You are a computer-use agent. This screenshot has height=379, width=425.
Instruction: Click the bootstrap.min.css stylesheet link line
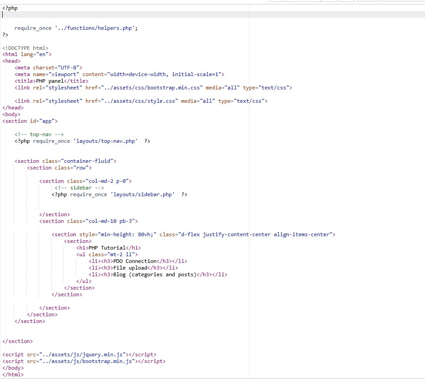153,88
